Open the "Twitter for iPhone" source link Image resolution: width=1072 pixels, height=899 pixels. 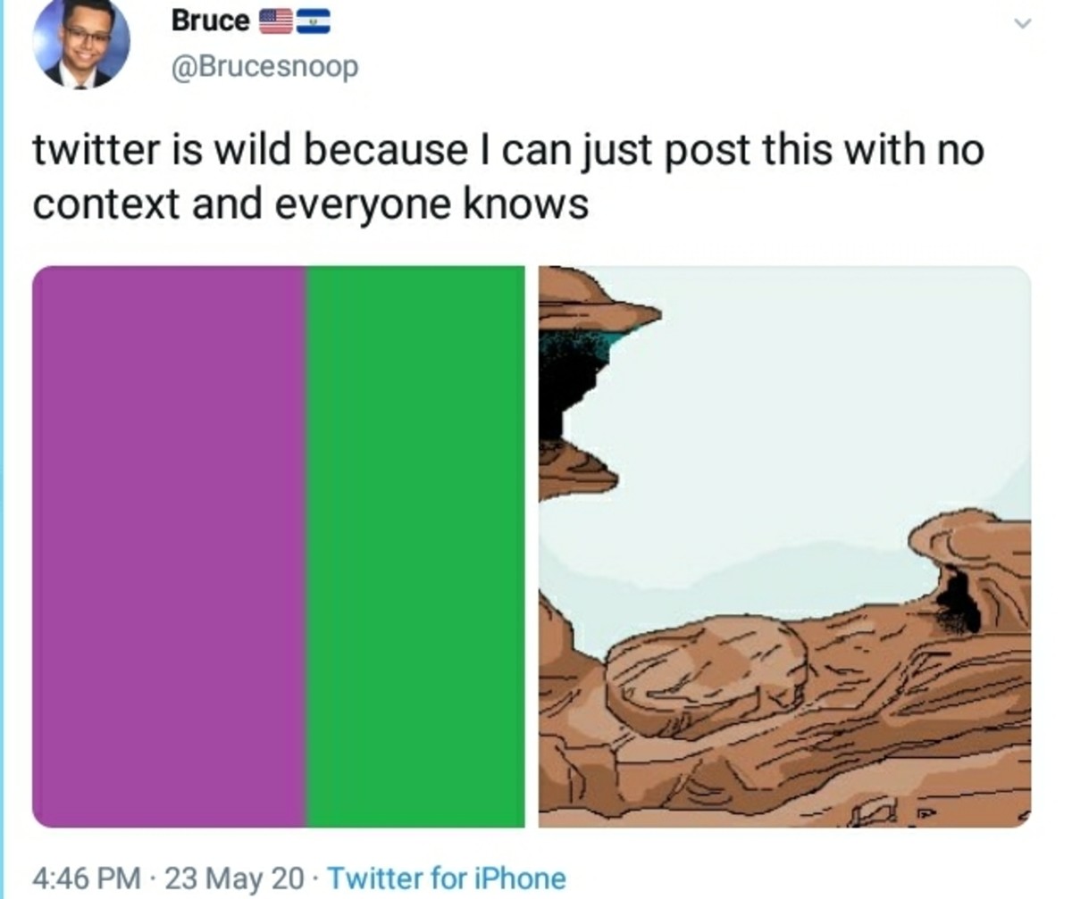[x=447, y=878]
